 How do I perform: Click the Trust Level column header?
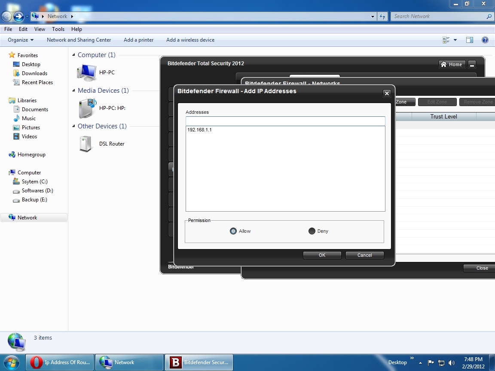[x=443, y=116]
